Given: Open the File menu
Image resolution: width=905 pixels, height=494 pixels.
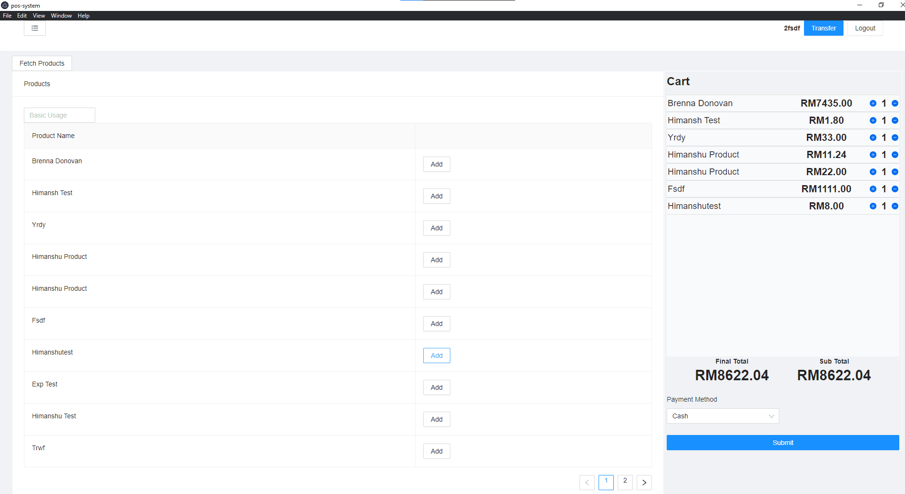Looking at the screenshot, I should [7, 15].
